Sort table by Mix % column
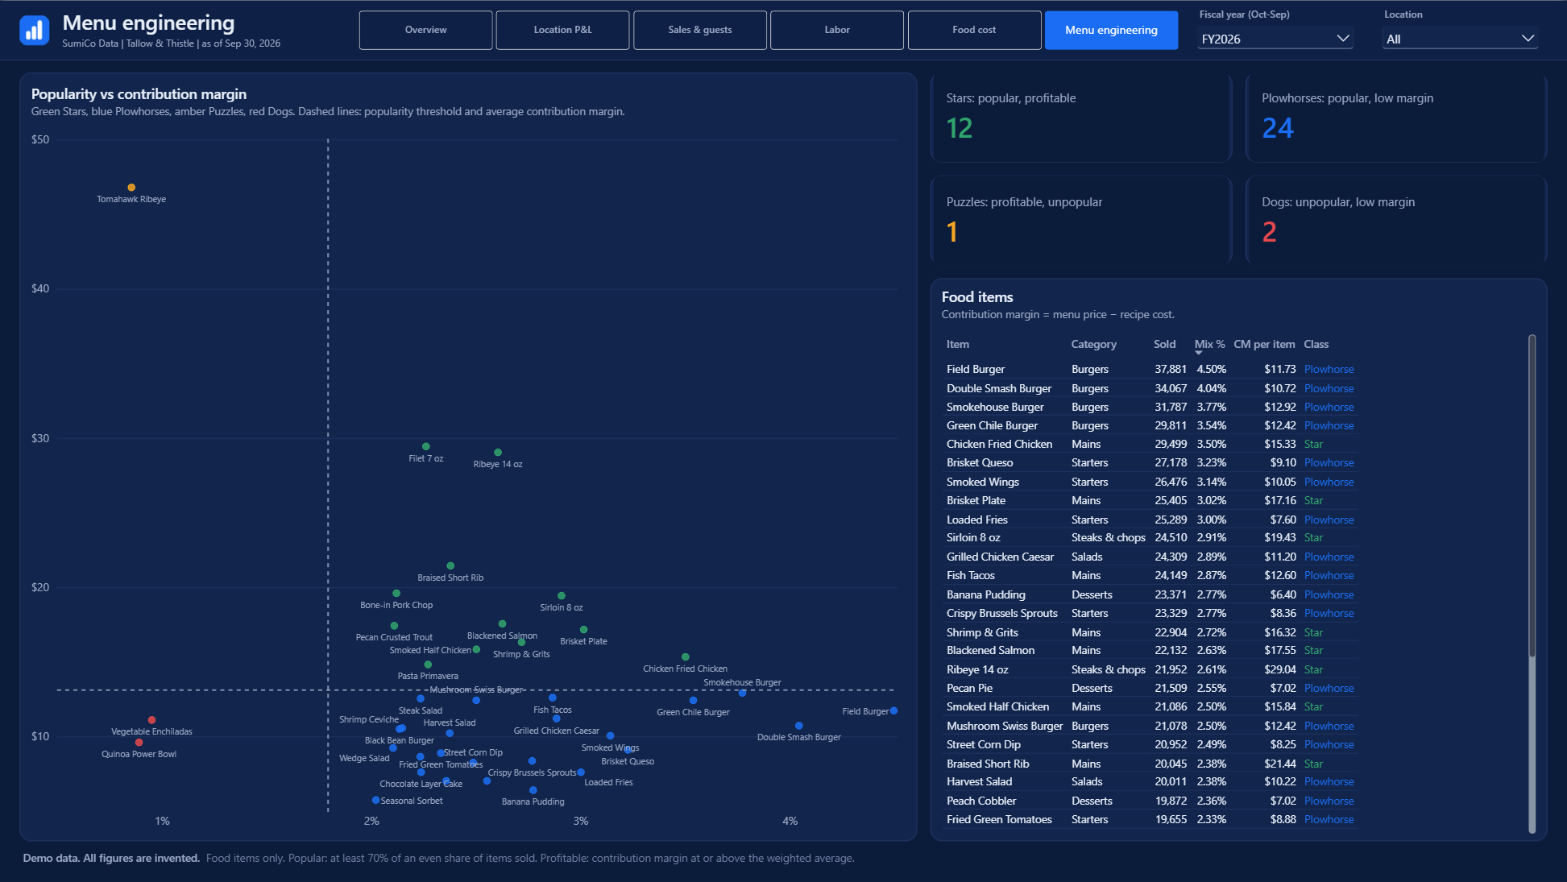This screenshot has height=882, width=1567. pos(1209,344)
